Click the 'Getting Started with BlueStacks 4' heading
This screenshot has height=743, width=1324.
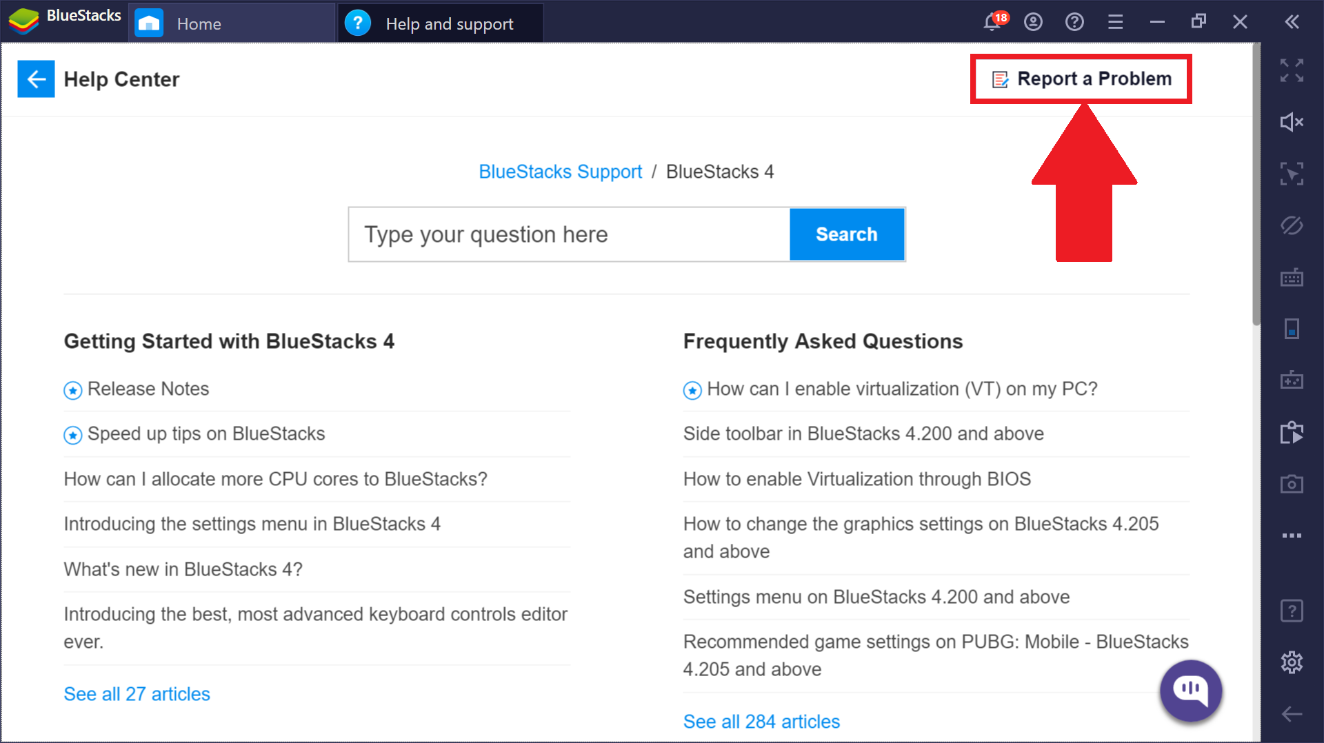point(230,341)
